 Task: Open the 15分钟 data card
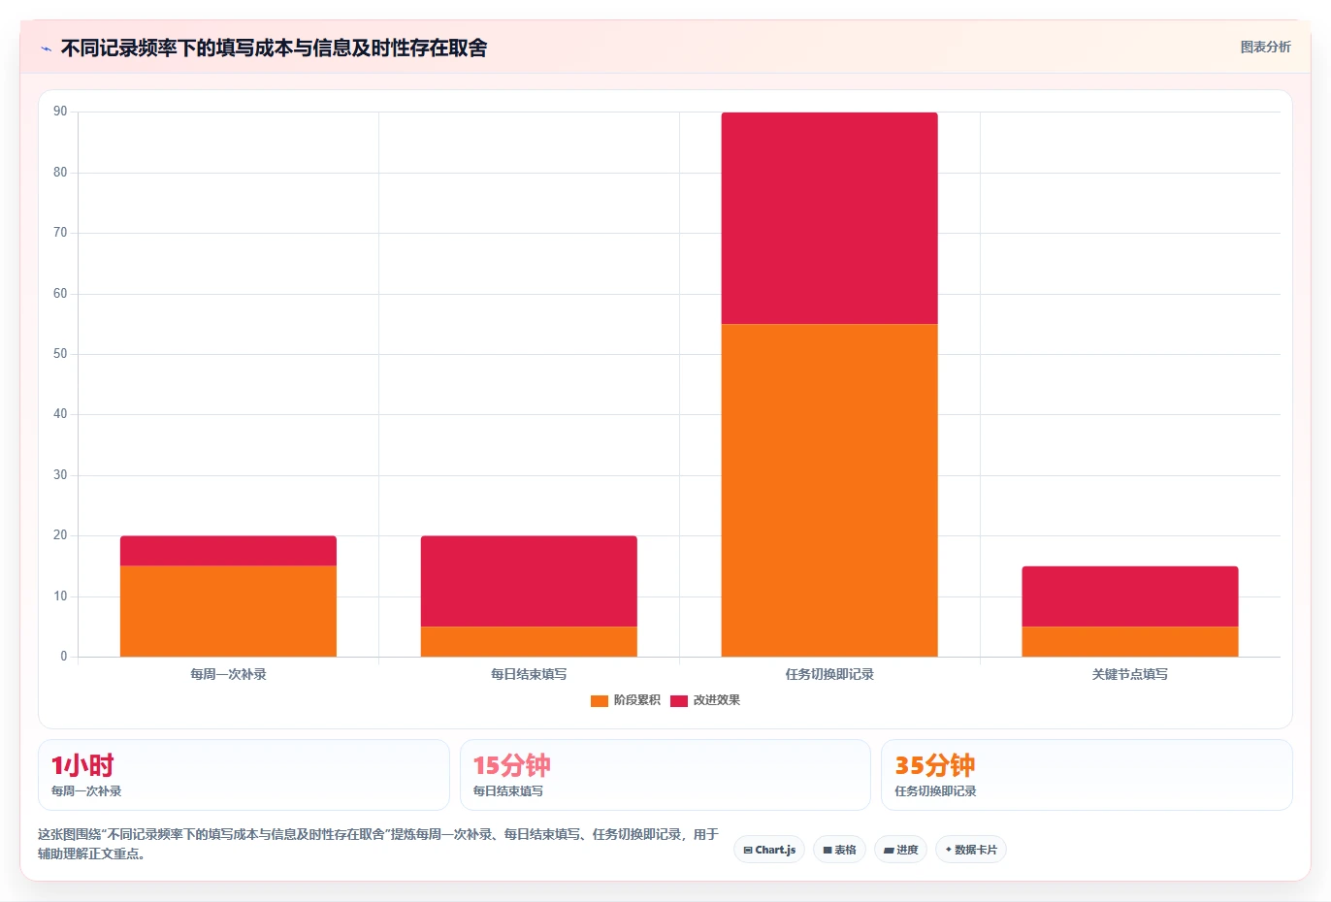tap(665, 775)
